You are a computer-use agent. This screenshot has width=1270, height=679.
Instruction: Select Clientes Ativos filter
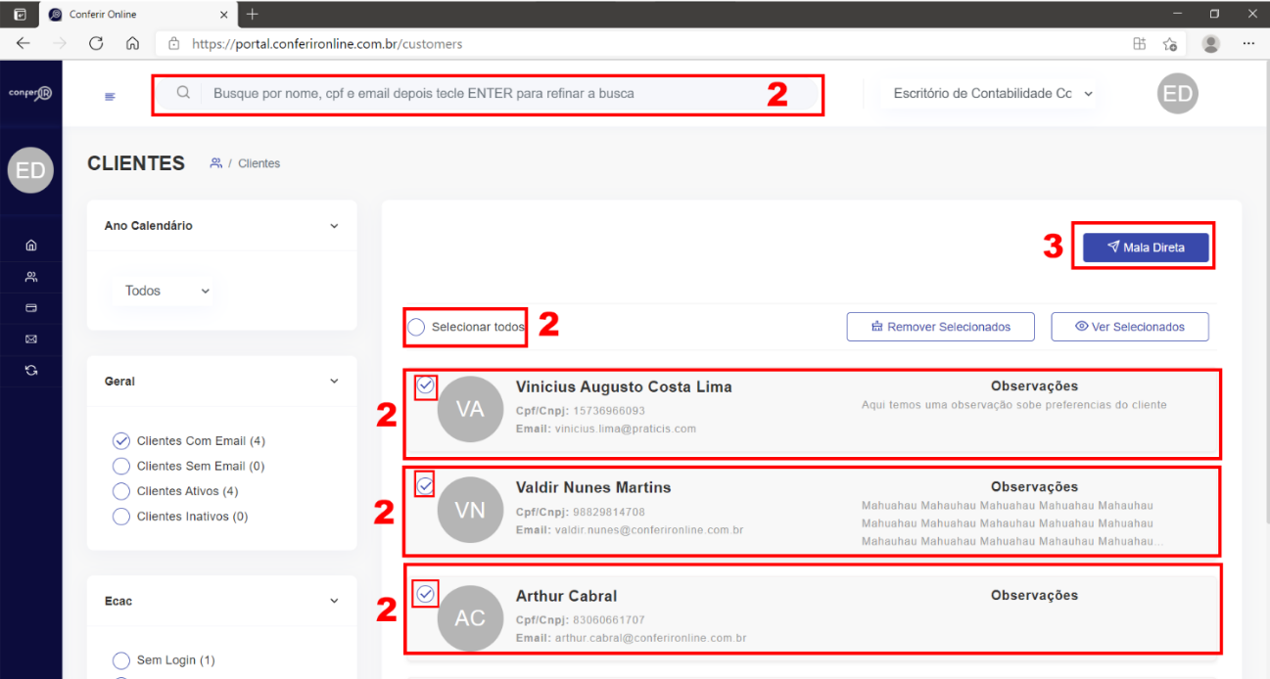point(121,491)
